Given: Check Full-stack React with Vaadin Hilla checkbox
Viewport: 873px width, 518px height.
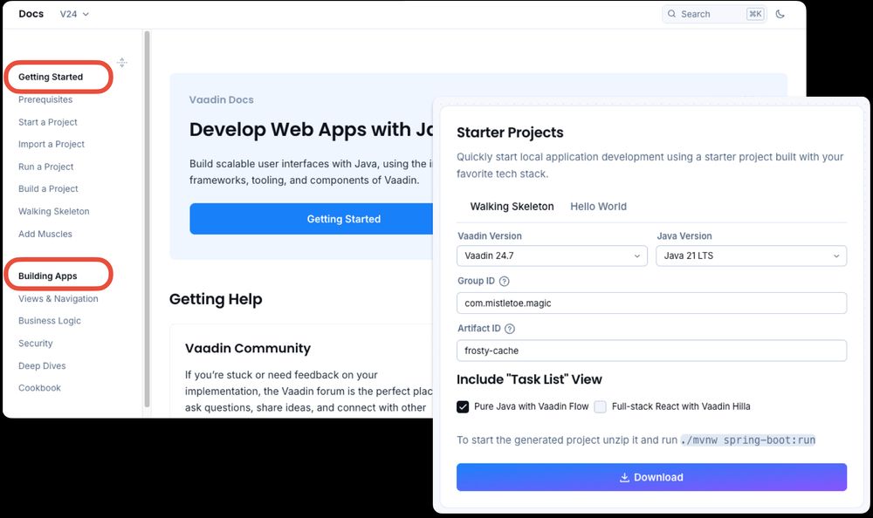Looking at the screenshot, I should pos(601,406).
